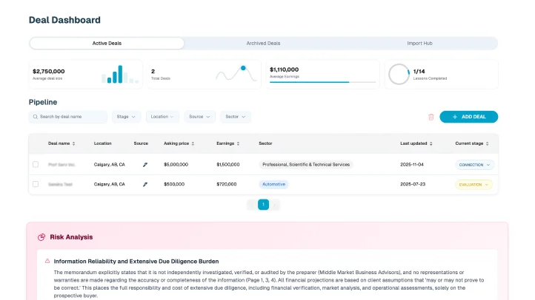Screen dimensions: 535x300
Task: Open the Stage filter dropdown
Action: click(126, 117)
